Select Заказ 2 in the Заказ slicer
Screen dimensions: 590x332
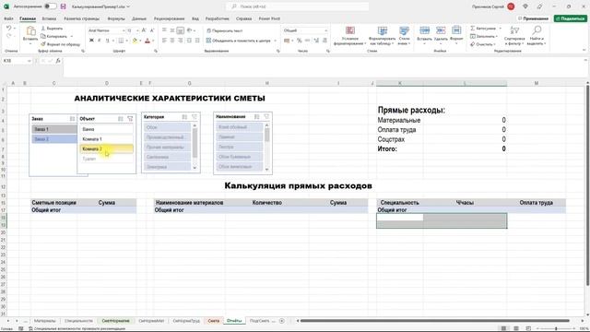[54, 139]
